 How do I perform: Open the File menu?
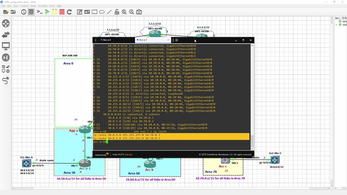pos(4,6)
